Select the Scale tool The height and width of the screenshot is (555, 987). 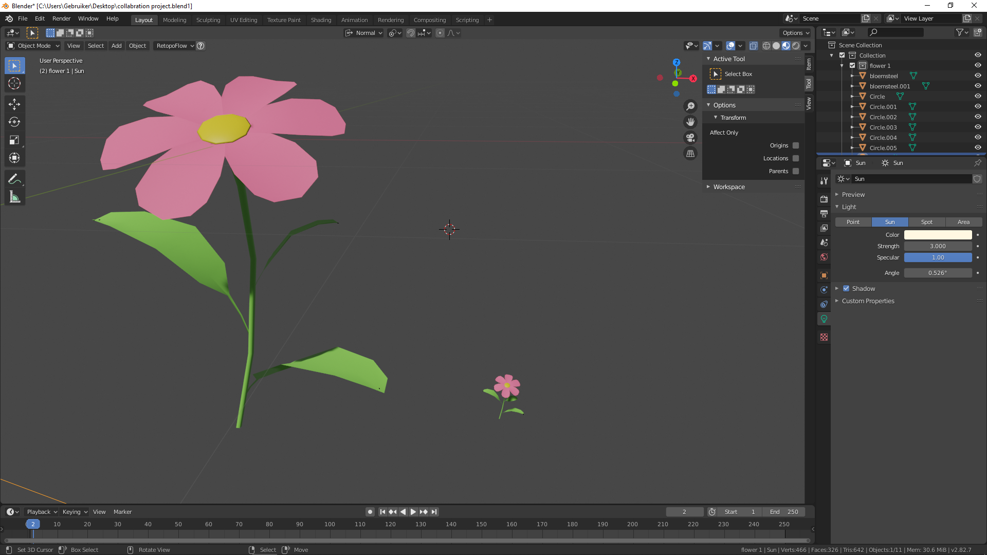[14, 140]
